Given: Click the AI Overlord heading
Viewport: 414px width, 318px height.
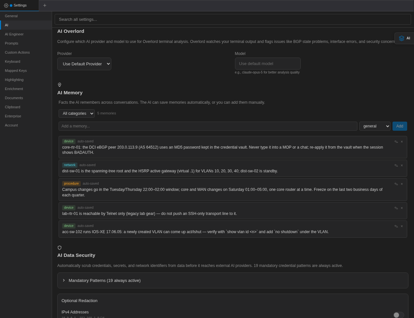Looking at the screenshot, I should (x=71, y=31).
